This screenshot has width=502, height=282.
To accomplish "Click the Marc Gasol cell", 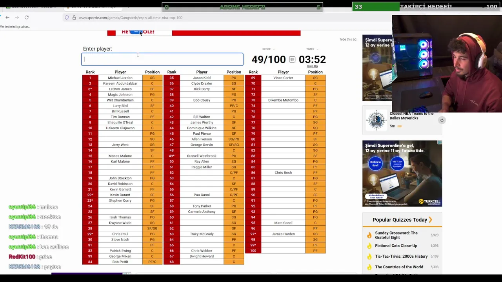I will (x=283, y=223).
